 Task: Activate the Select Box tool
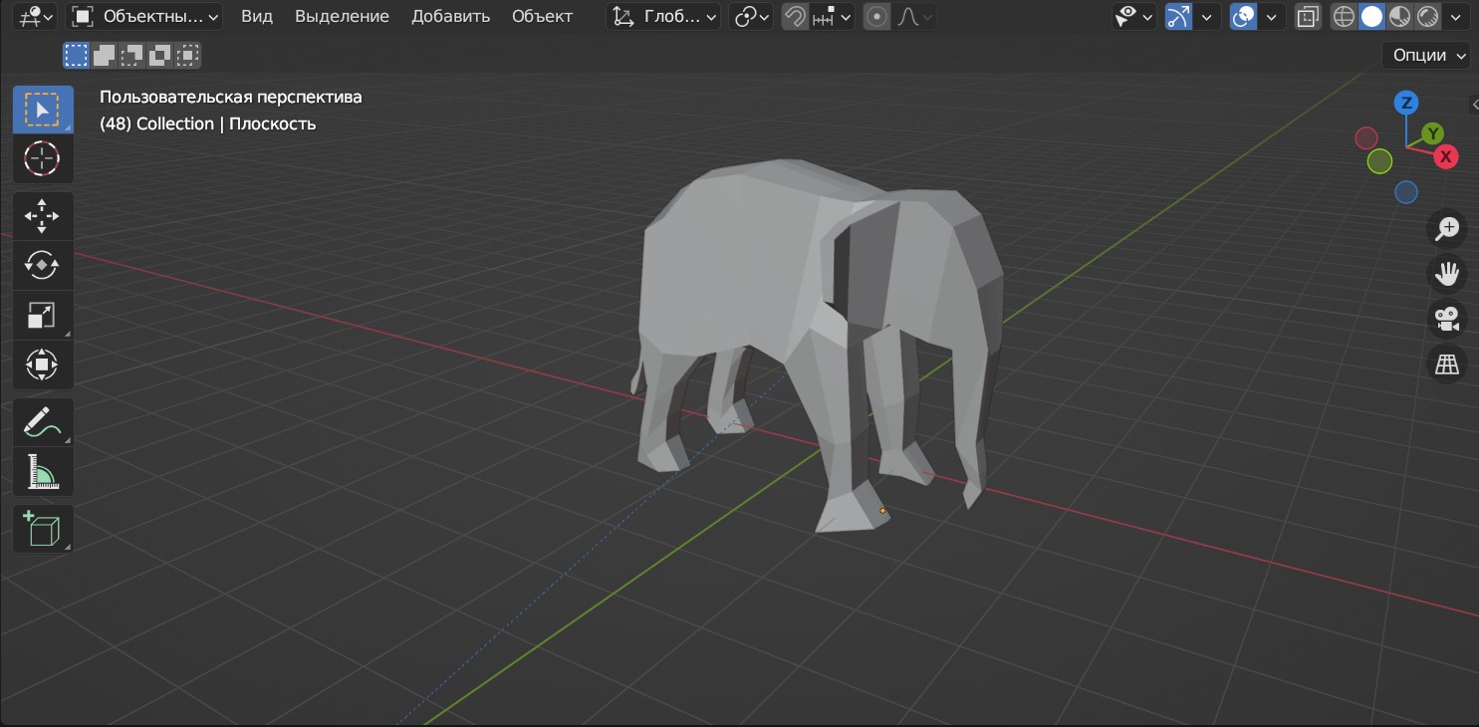click(43, 110)
